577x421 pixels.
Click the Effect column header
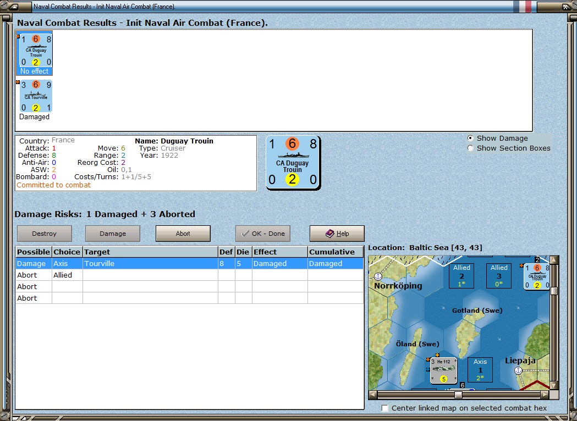tap(279, 252)
